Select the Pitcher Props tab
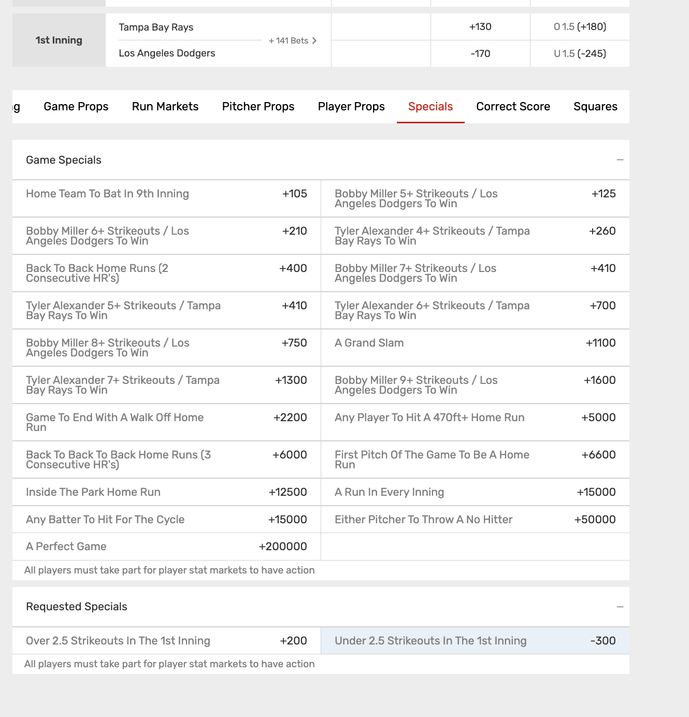 [258, 107]
